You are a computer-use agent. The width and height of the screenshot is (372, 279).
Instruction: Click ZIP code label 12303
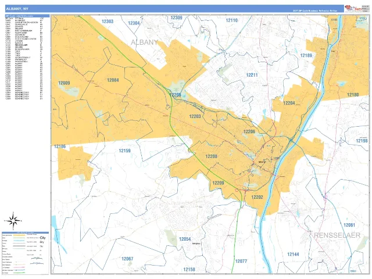point(108,22)
